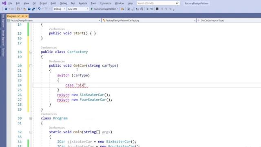Click 'switch' keyword on line 22
Screen dimensions: 261x147
[x=63, y=75]
